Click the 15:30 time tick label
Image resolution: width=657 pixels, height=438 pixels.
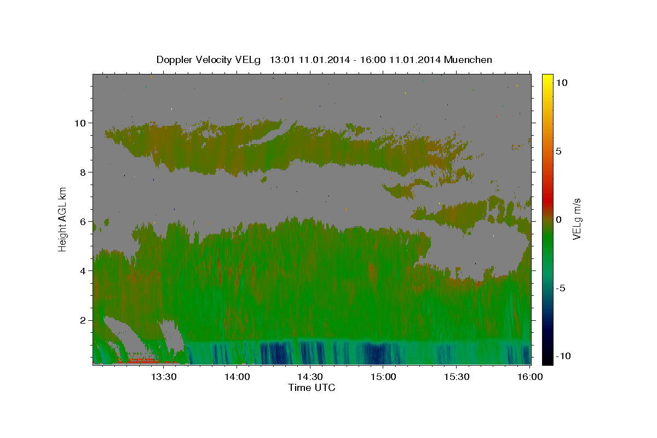457,377
